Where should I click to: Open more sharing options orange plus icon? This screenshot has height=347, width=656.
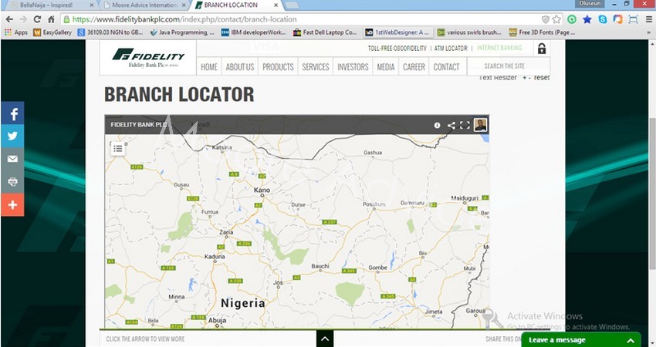[12, 205]
